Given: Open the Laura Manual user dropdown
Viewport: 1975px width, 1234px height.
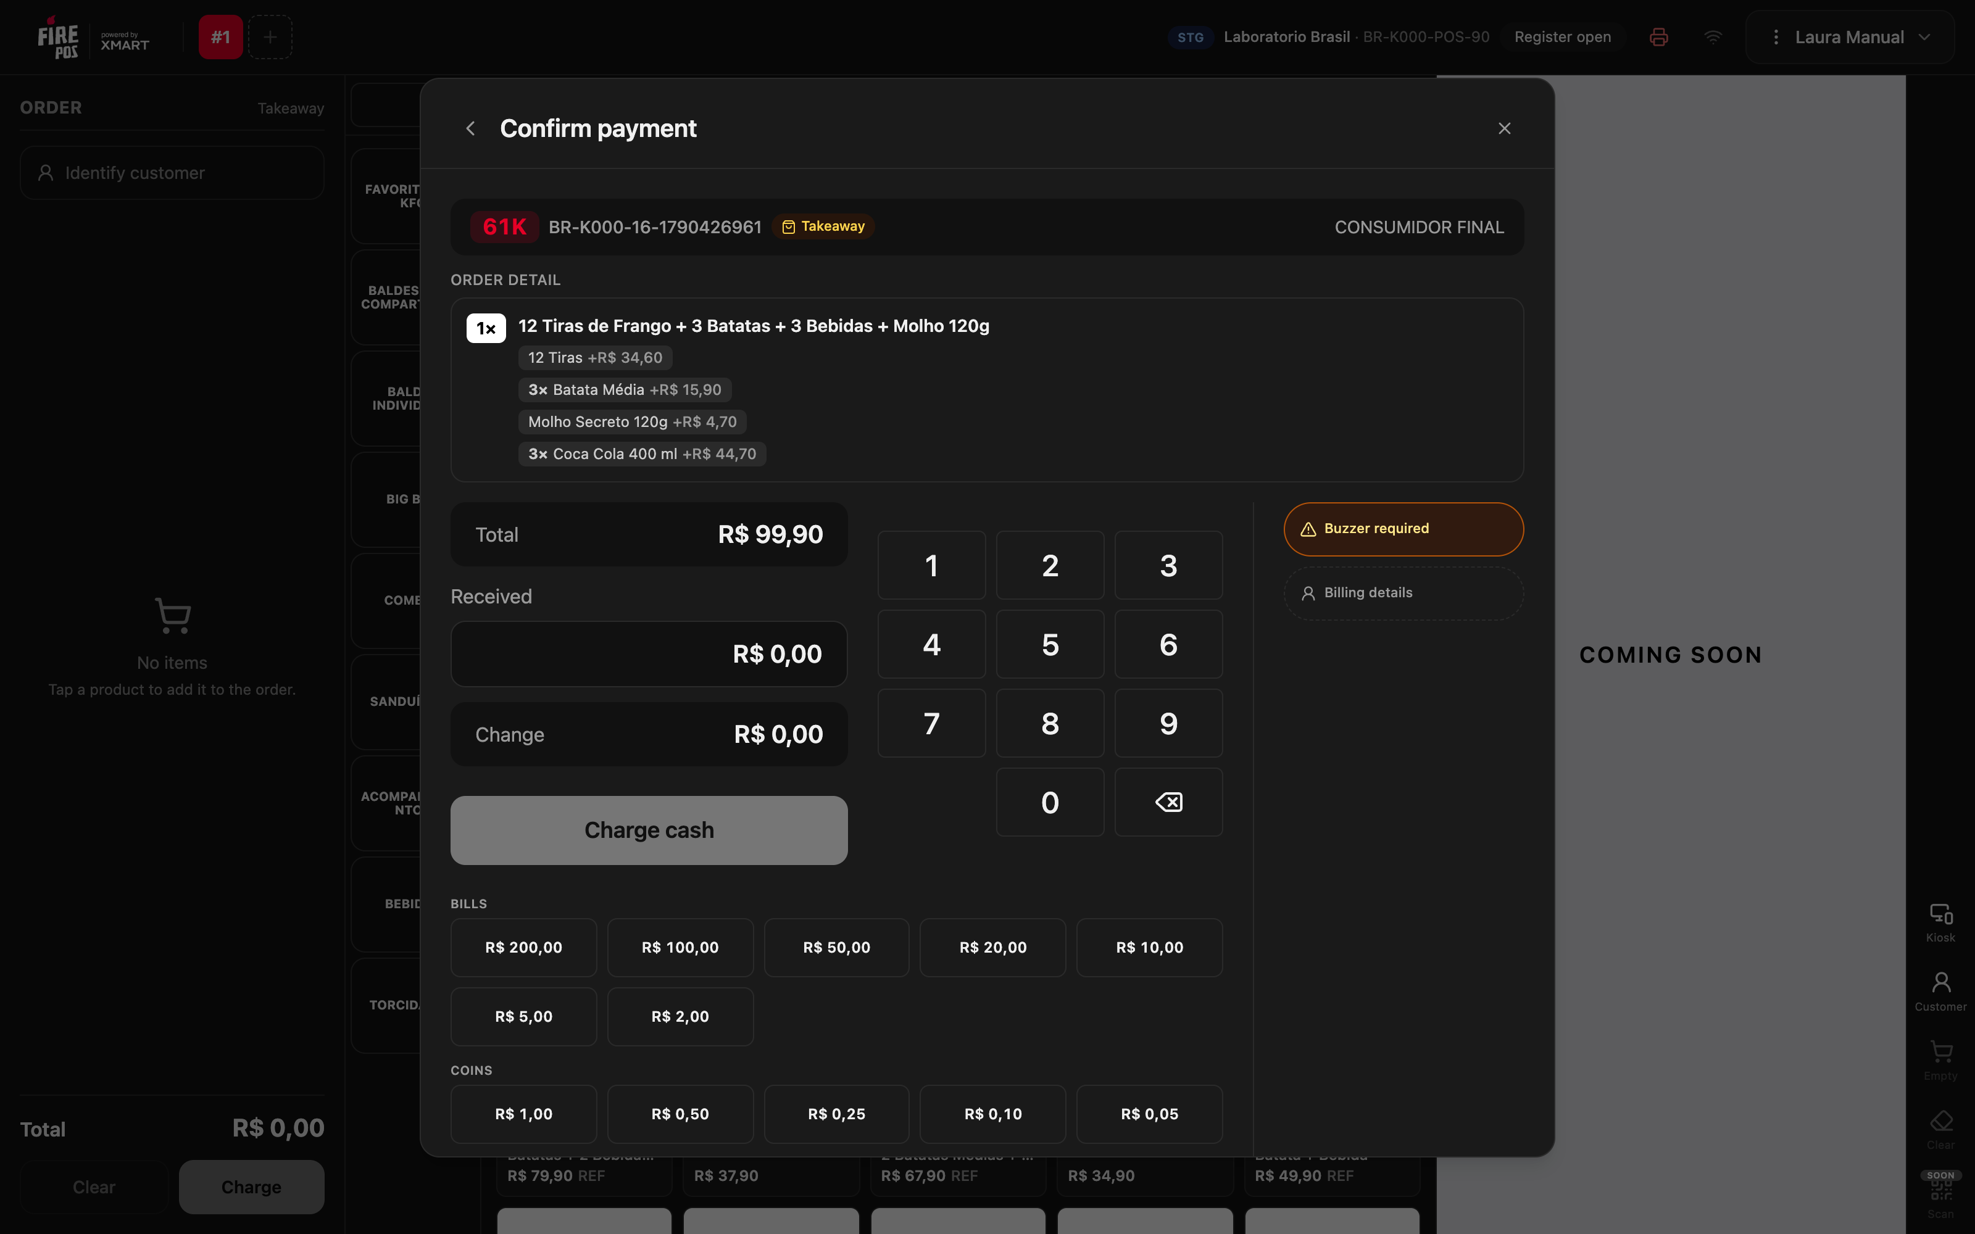Looking at the screenshot, I should pos(1849,37).
